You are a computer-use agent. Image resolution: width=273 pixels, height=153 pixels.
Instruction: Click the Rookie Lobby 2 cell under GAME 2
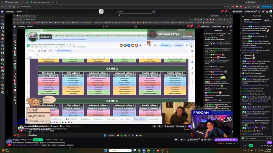click(x=175, y=73)
